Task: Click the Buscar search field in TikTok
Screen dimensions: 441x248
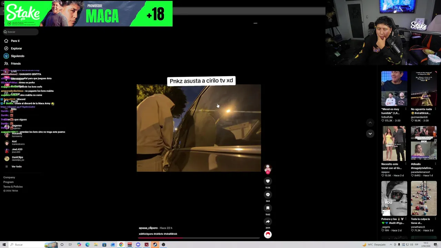Action: pyautogui.click(x=21, y=32)
